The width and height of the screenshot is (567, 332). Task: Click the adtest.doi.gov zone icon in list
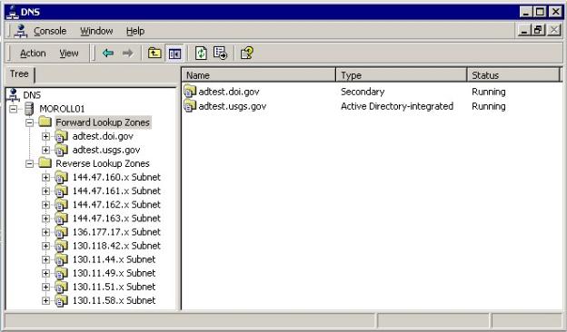[x=190, y=92]
